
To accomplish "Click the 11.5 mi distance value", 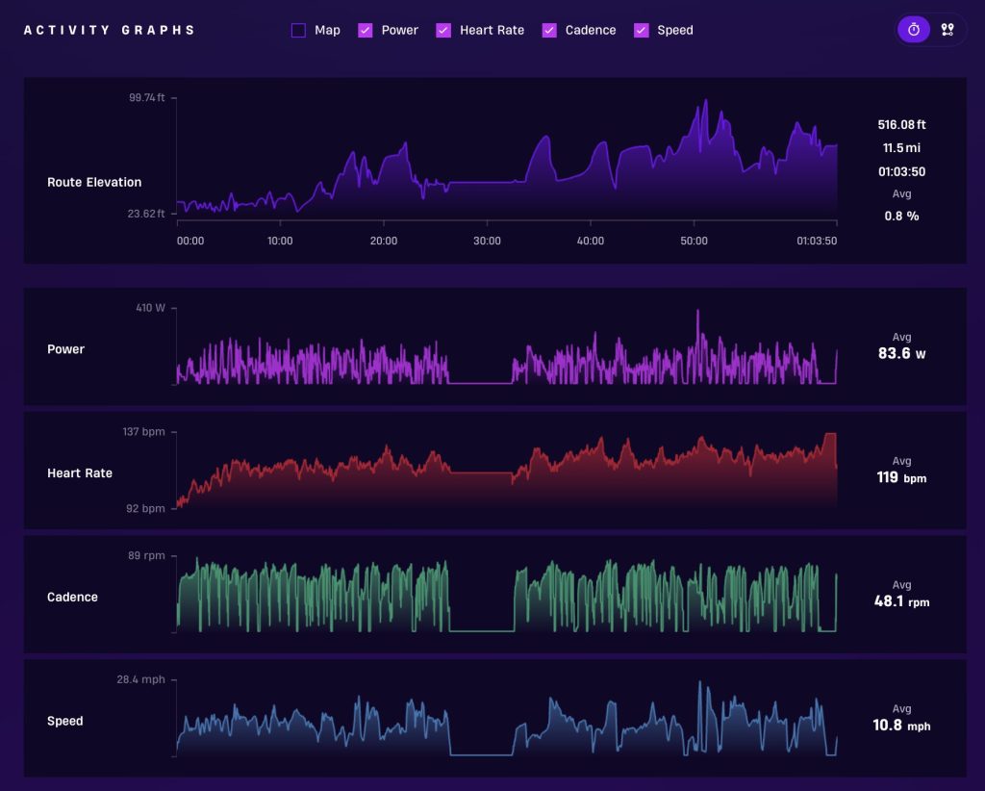I will pyautogui.click(x=901, y=147).
